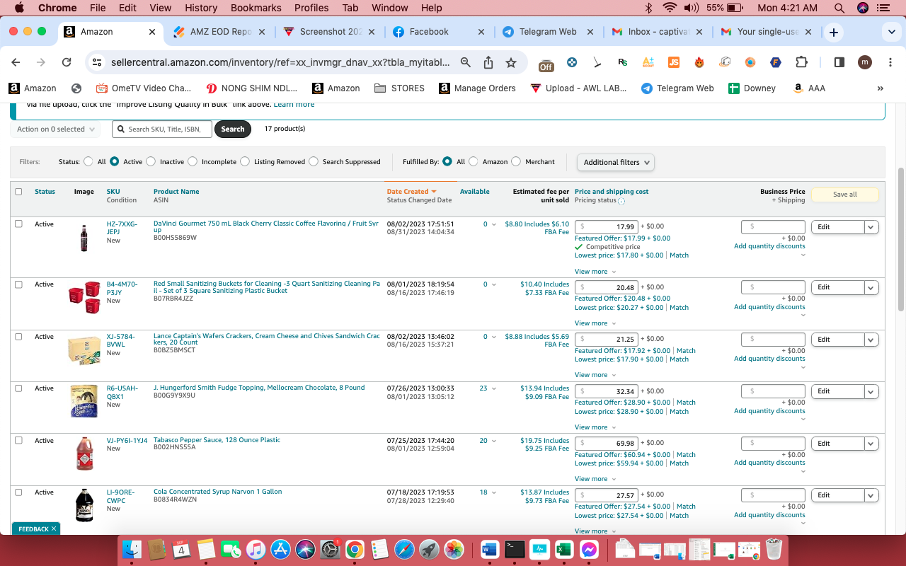The image size is (906, 566).
Task: Open the Bookmarks menu in menu bar
Action: [x=256, y=8]
